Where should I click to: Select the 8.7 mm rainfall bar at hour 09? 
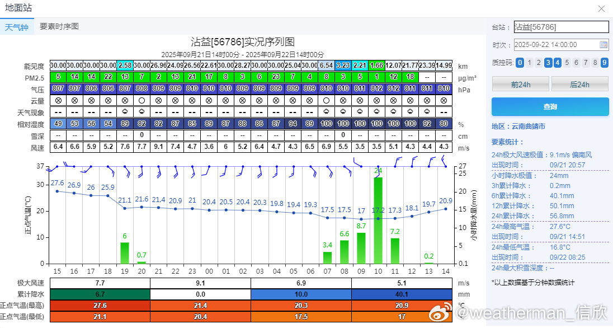tap(361, 248)
